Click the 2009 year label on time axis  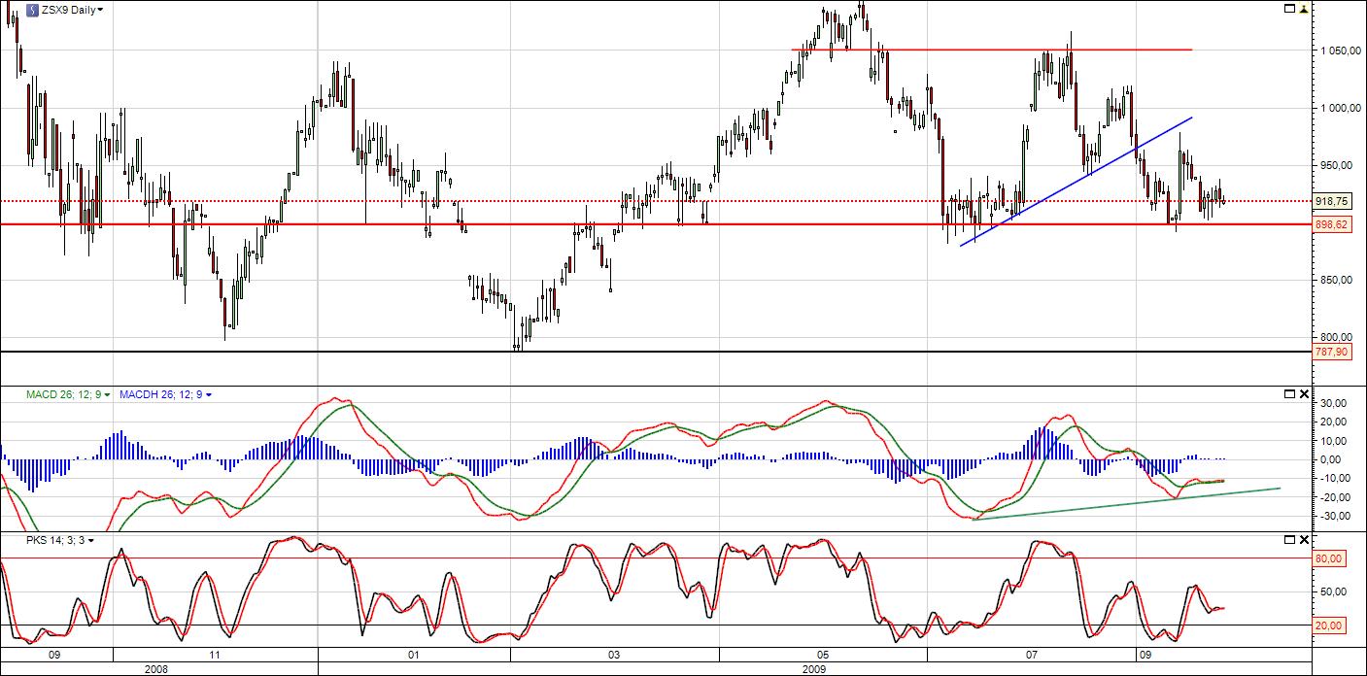(x=814, y=669)
